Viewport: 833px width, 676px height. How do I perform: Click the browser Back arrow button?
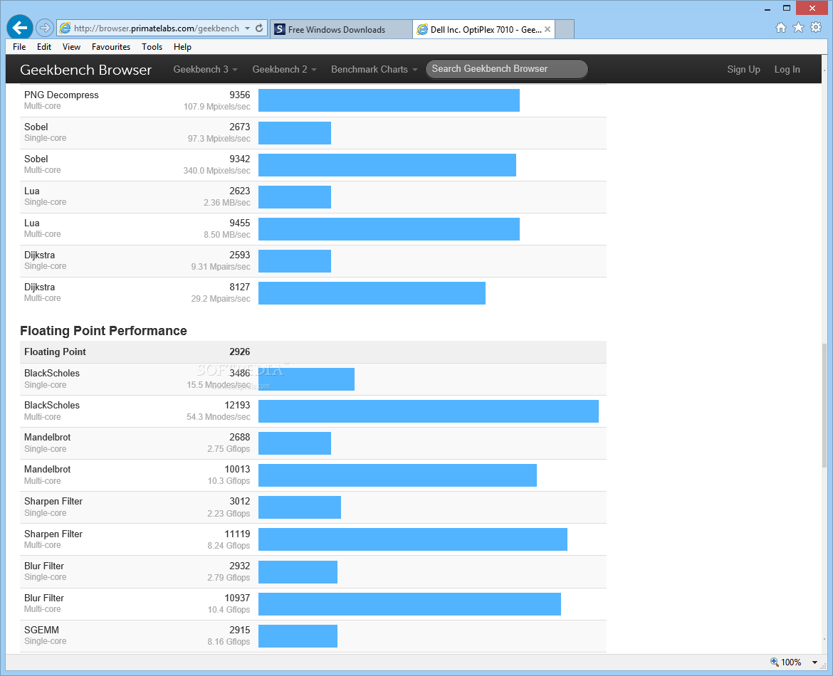pyautogui.click(x=20, y=28)
